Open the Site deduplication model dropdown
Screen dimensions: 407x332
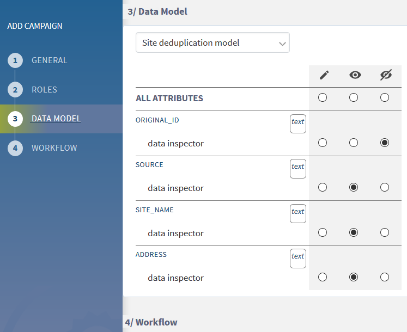pyautogui.click(x=212, y=43)
